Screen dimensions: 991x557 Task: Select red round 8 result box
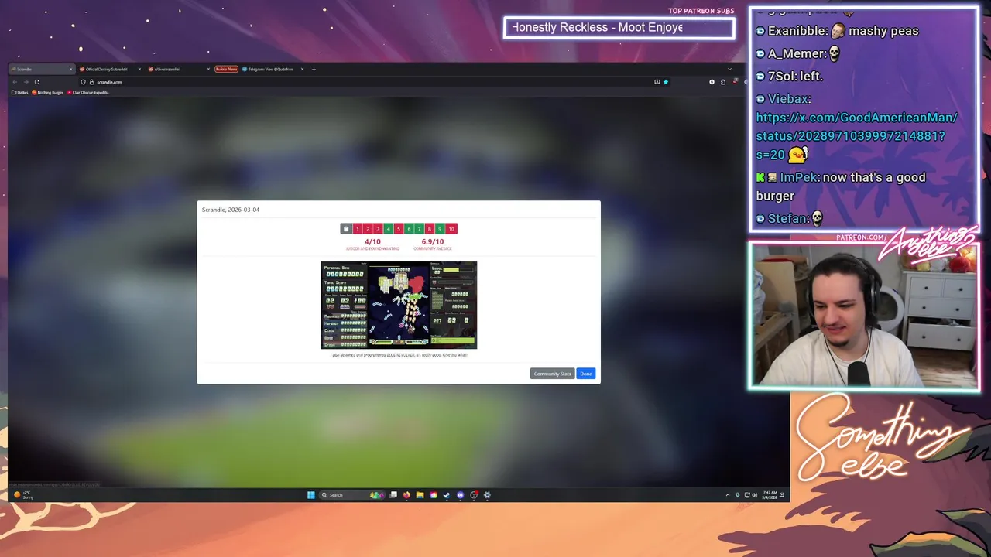pyautogui.click(x=430, y=228)
